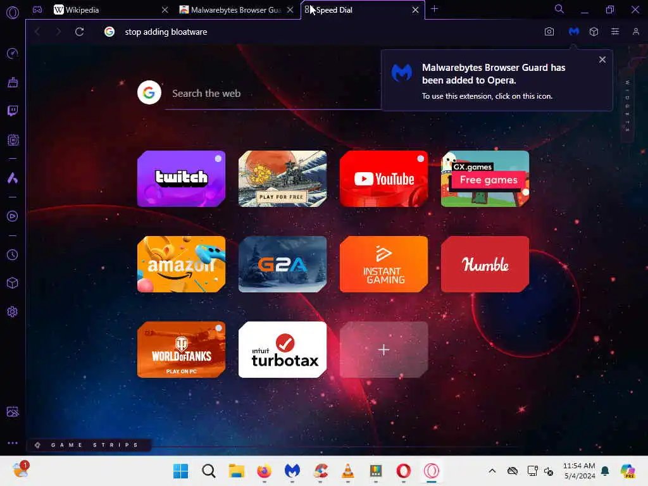Open Extensions cube icon in sidebar
Image resolution: width=648 pixels, height=486 pixels.
(x=13, y=283)
